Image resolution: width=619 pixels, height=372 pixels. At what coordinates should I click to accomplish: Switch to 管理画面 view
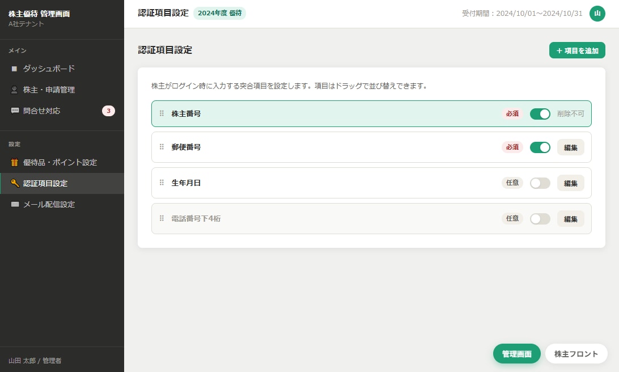pyautogui.click(x=516, y=353)
